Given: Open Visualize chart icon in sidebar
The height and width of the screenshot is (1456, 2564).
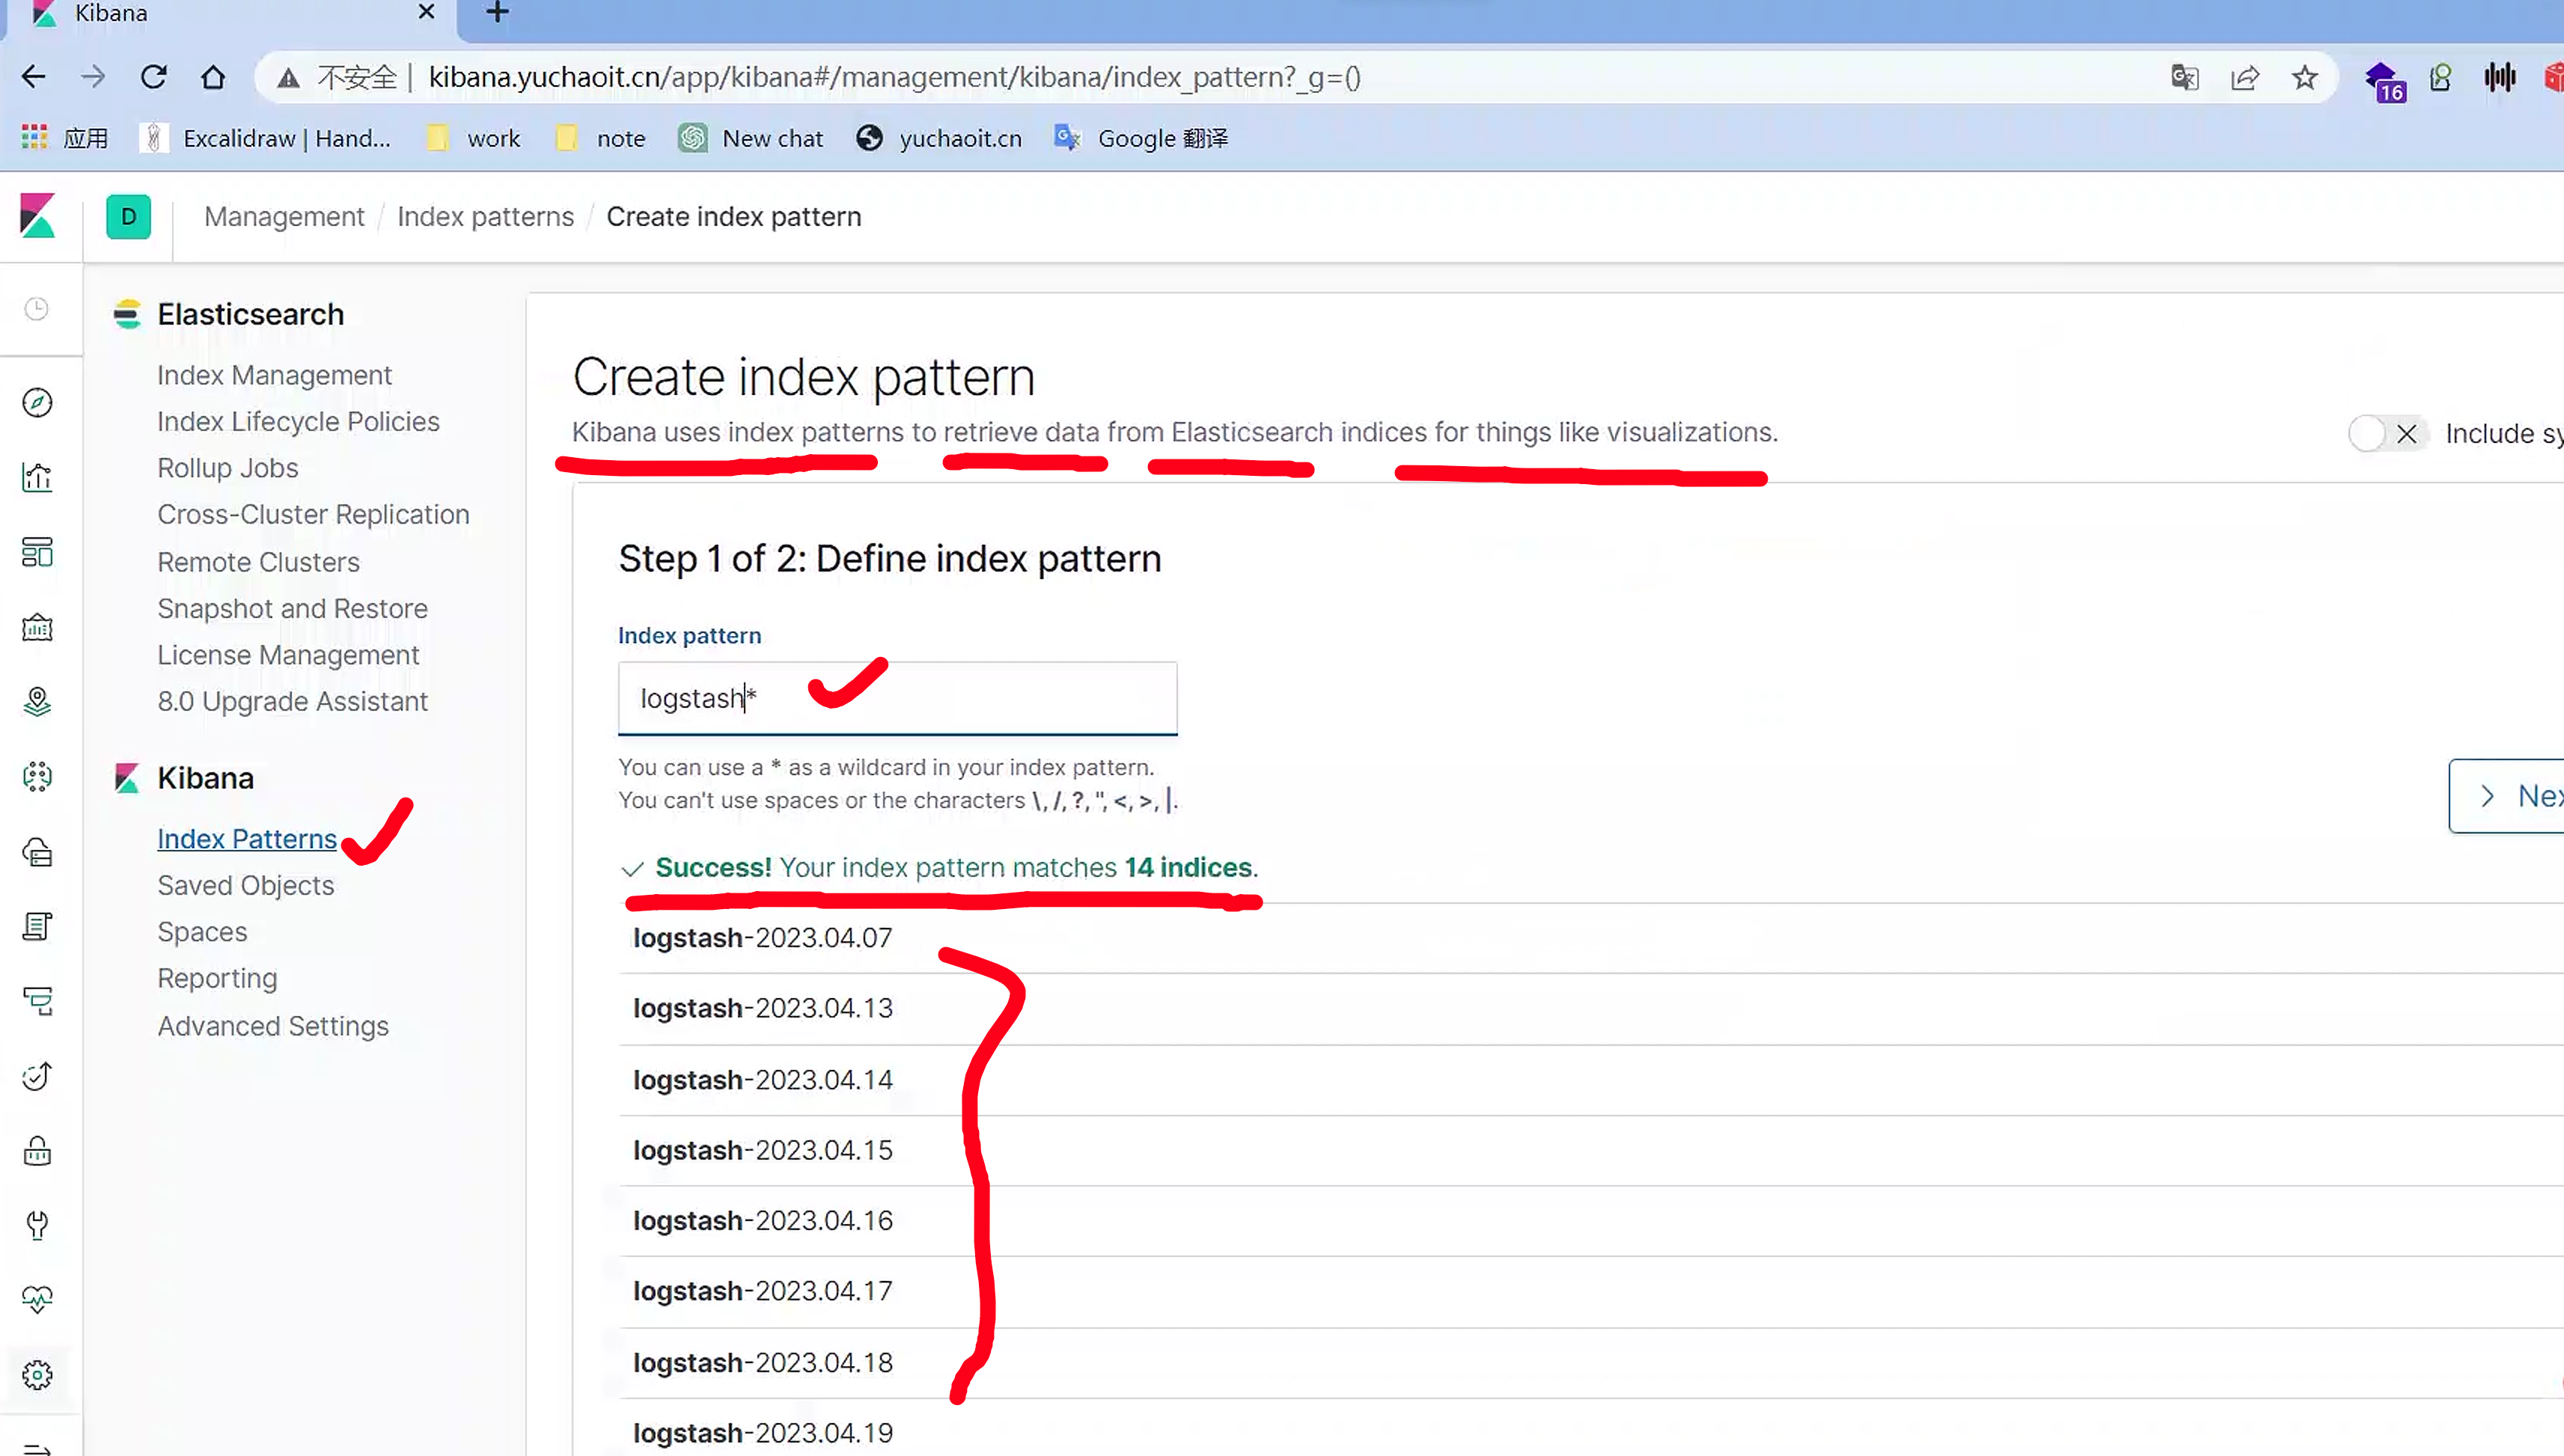Looking at the screenshot, I should (37, 477).
